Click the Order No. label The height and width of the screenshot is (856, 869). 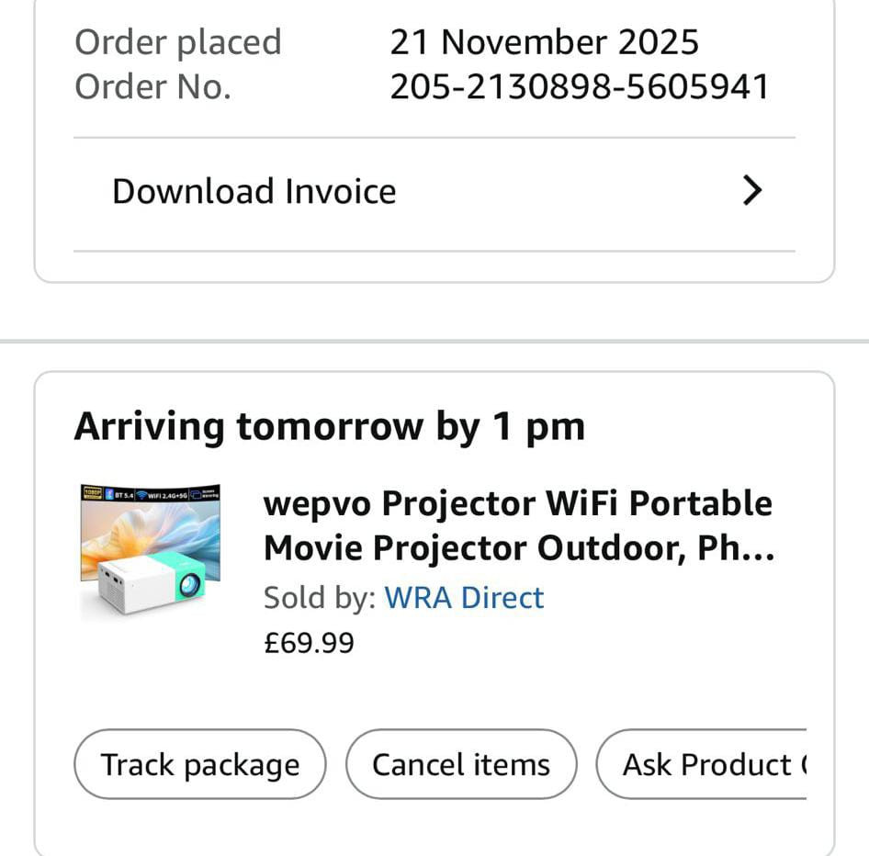(152, 87)
